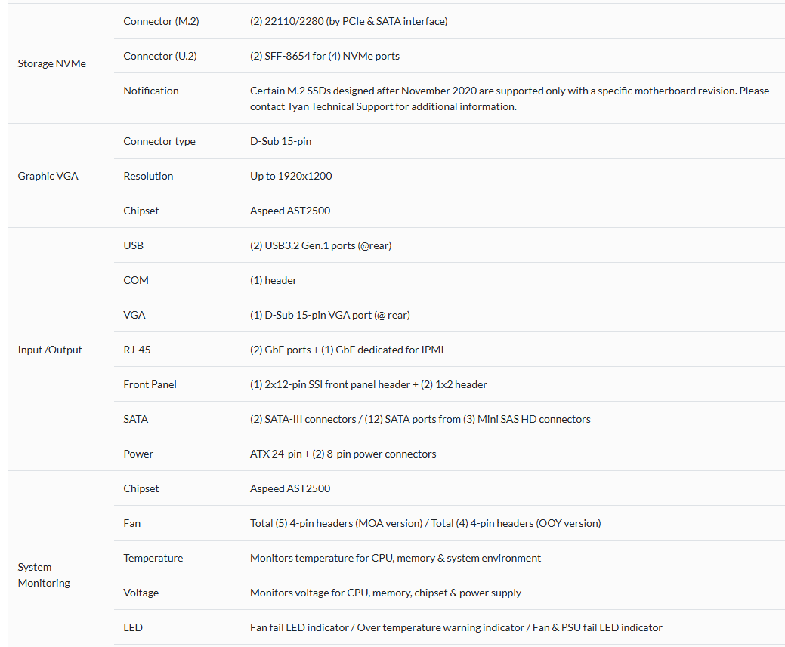Click the Up to 1920x1200 resolution value
Screen dimensions: 785x647
[x=291, y=176]
